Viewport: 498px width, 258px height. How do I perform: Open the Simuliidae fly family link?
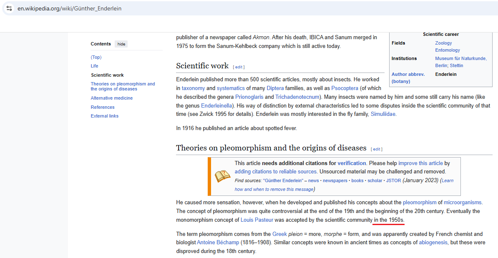[383, 114]
